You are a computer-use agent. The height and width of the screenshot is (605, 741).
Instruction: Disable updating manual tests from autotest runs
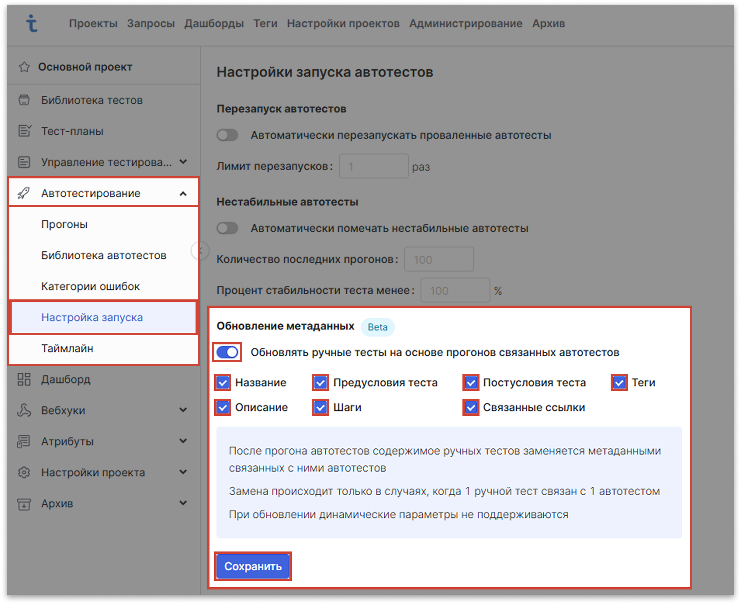(x=227, y=352)
